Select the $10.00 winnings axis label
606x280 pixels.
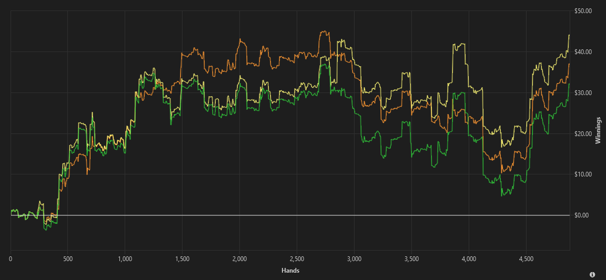pyautogui.click(x=583, y=174)
